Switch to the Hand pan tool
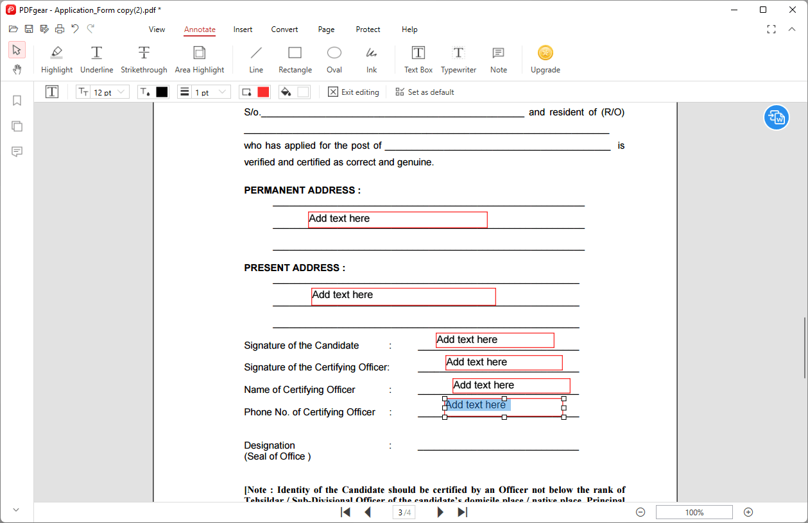The width and height of the screenshot is (808, 523). [x=17, y=69]
